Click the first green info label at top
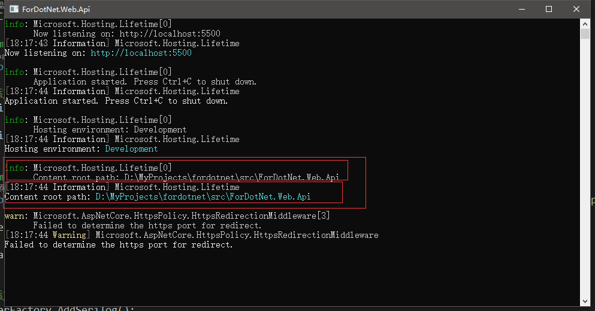The width and height of the screenshot is (595, 311). [x=14, y=25]
